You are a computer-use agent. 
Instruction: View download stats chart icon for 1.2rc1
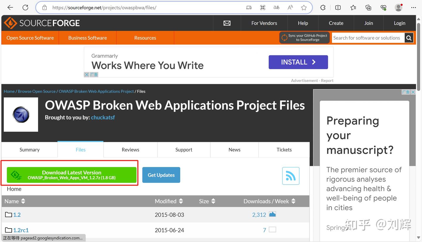tap(273, 230)
